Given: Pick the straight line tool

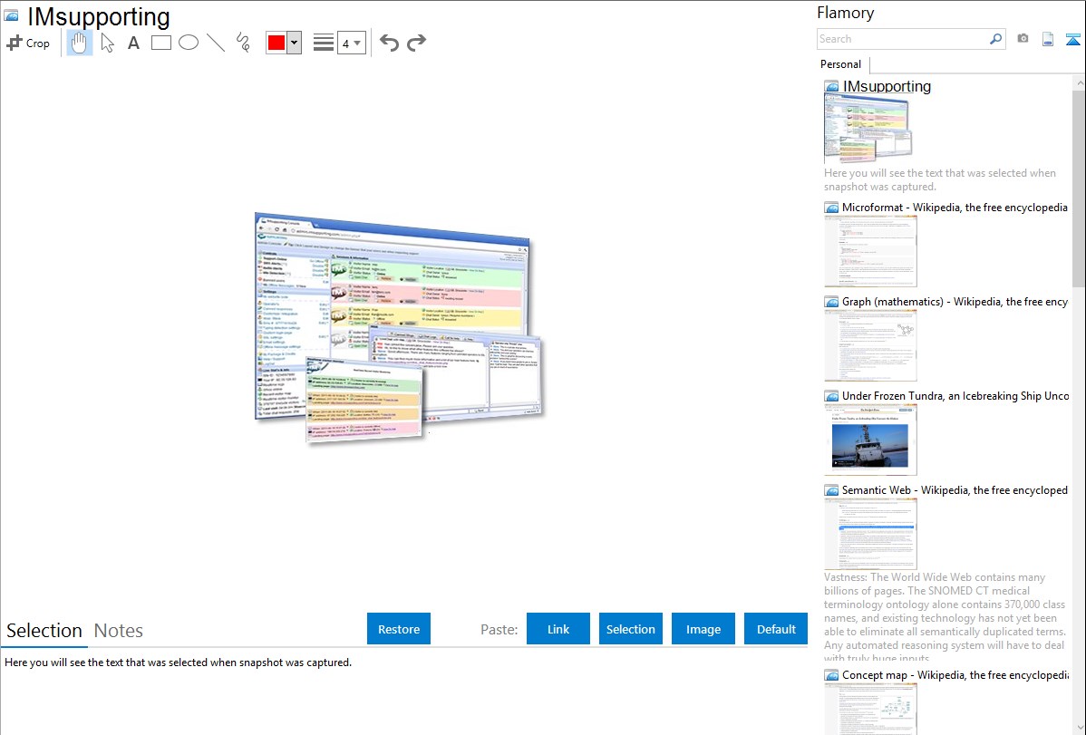Looking at the screenshot, I should pyautogui.click(x=216, y=43).
